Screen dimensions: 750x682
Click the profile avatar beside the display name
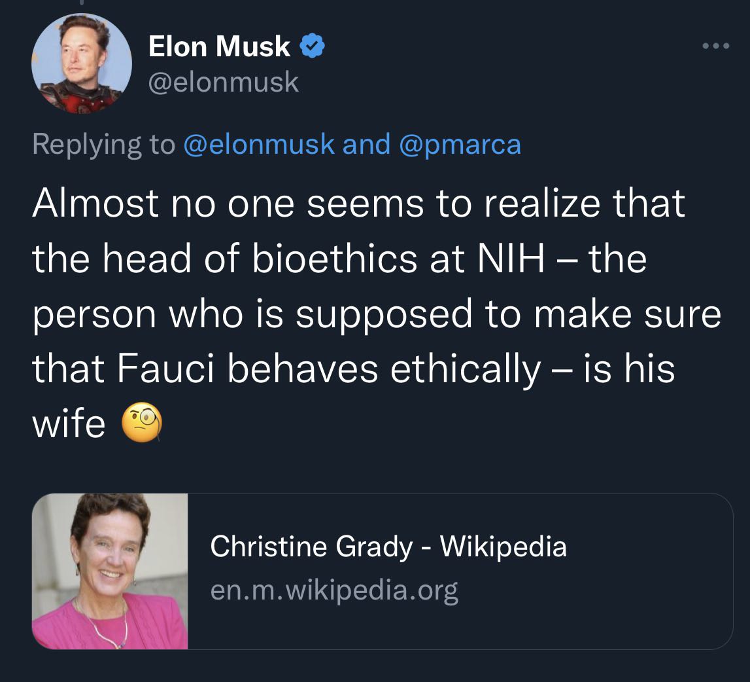82,63
